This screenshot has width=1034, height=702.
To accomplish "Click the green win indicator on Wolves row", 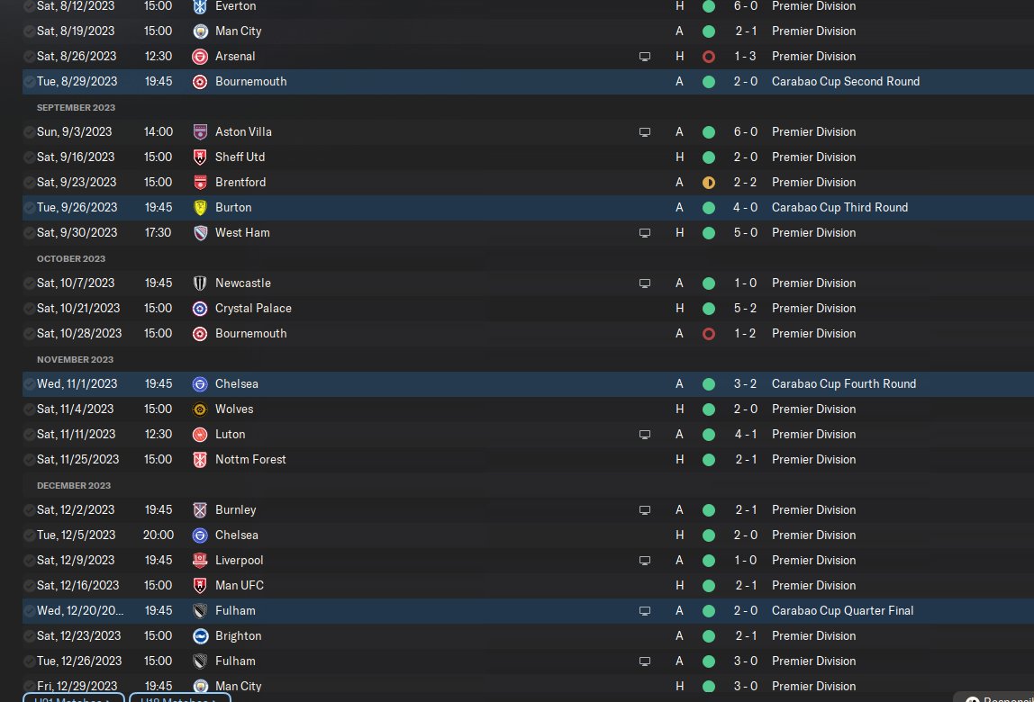I will 709,409.
